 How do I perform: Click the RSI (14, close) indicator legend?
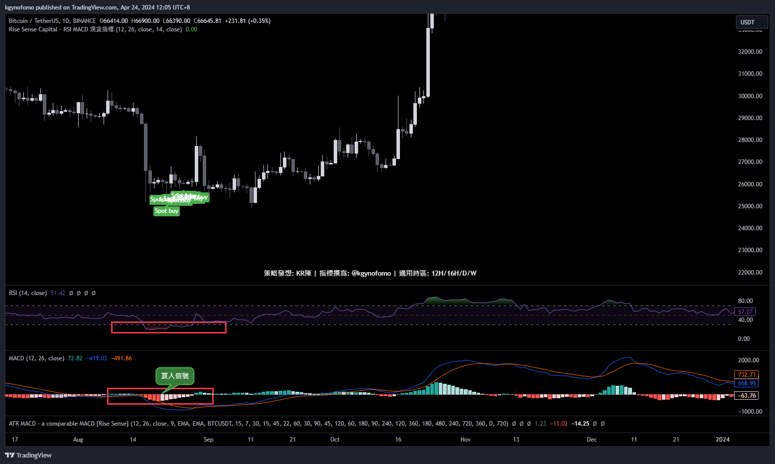click(x=28, y=293)
